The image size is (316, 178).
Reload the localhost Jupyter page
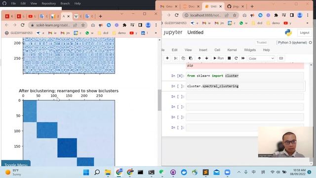[177, 15]
